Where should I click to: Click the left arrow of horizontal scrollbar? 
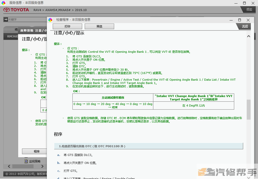pyautogui.click(x=9, y=166)
